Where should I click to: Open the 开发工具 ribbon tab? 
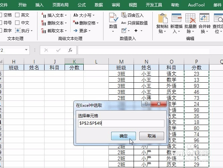pyautogui.click(x=154, y=5)
